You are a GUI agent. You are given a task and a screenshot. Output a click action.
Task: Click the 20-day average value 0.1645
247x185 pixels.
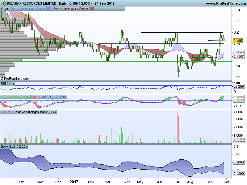click(238, 52)
